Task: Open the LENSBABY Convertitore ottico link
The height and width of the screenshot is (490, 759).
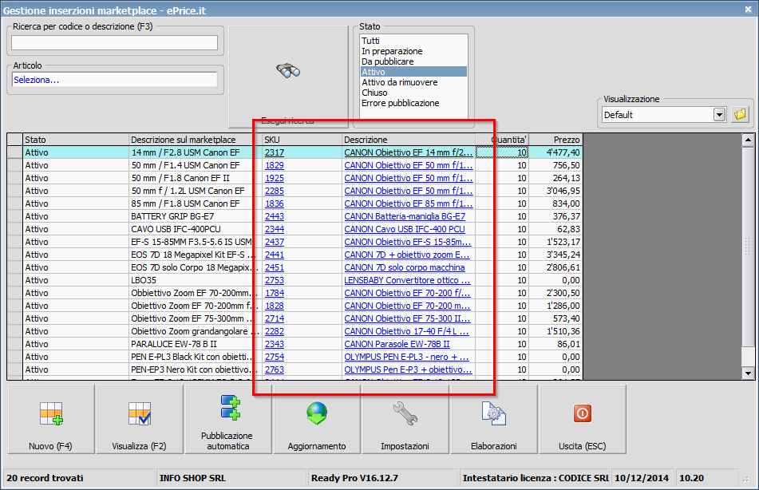Action: coord(407,280)
